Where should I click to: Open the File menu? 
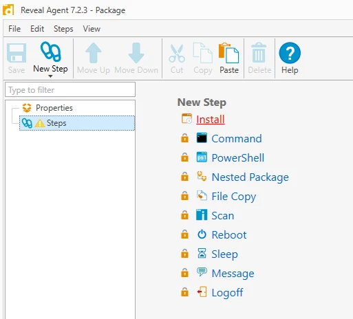pos(14,29)
